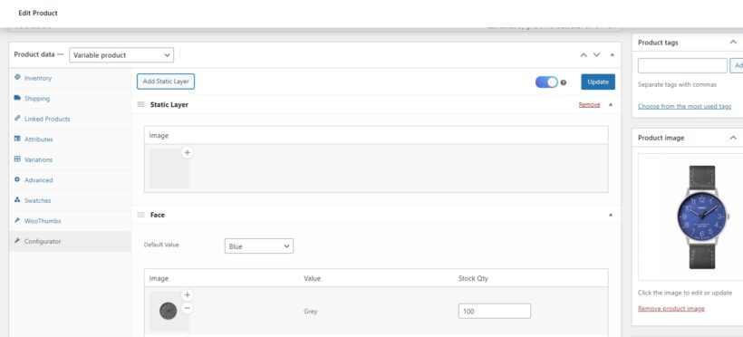Viewport: 743px width, 337px height.
Task: Collapse the Product data panel
Action: pos(613,55)
